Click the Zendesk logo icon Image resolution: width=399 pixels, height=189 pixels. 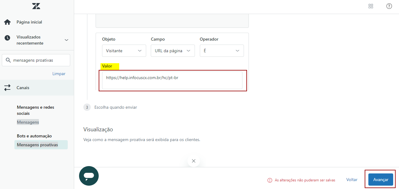click(x=36, y=6)
